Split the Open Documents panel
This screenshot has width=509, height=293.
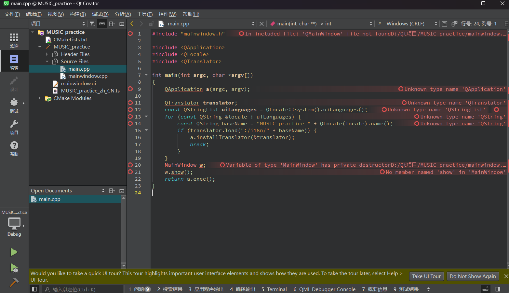(x=112, y=191)
